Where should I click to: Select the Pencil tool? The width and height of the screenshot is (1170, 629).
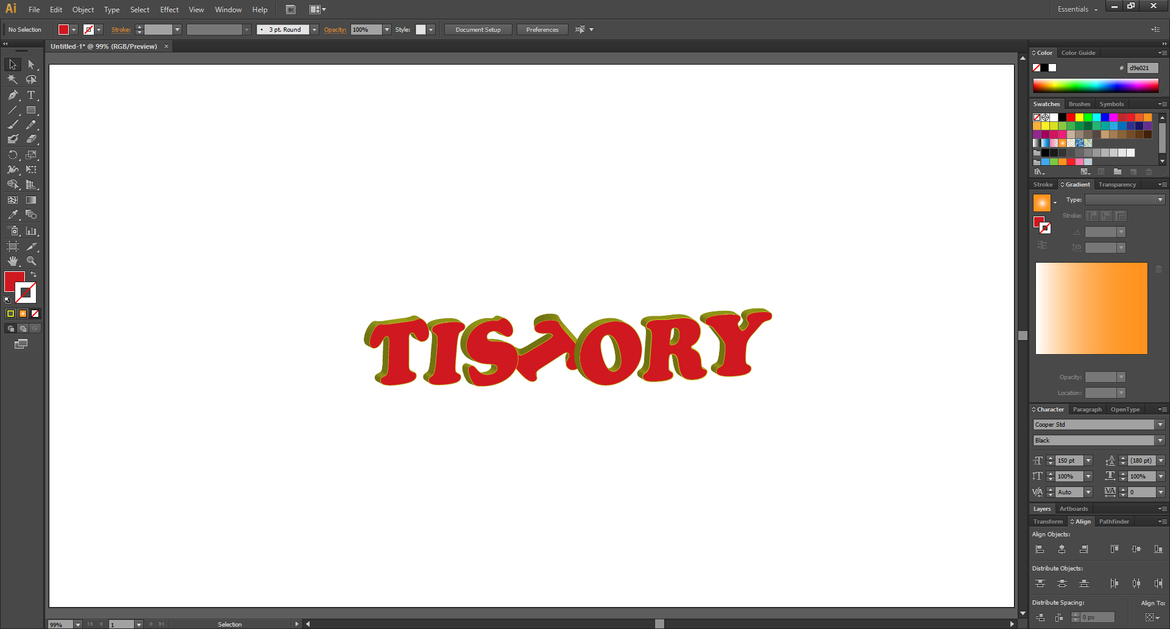31,125
